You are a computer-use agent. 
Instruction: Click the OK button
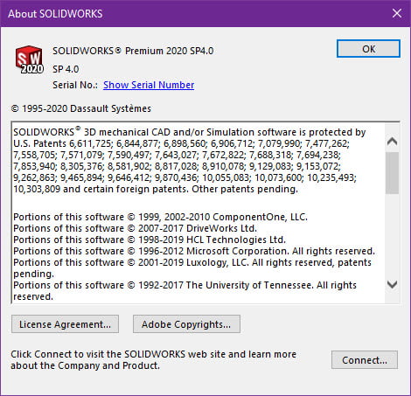(368, 49)
